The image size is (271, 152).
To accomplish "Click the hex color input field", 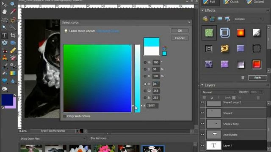I will [152, 106].
